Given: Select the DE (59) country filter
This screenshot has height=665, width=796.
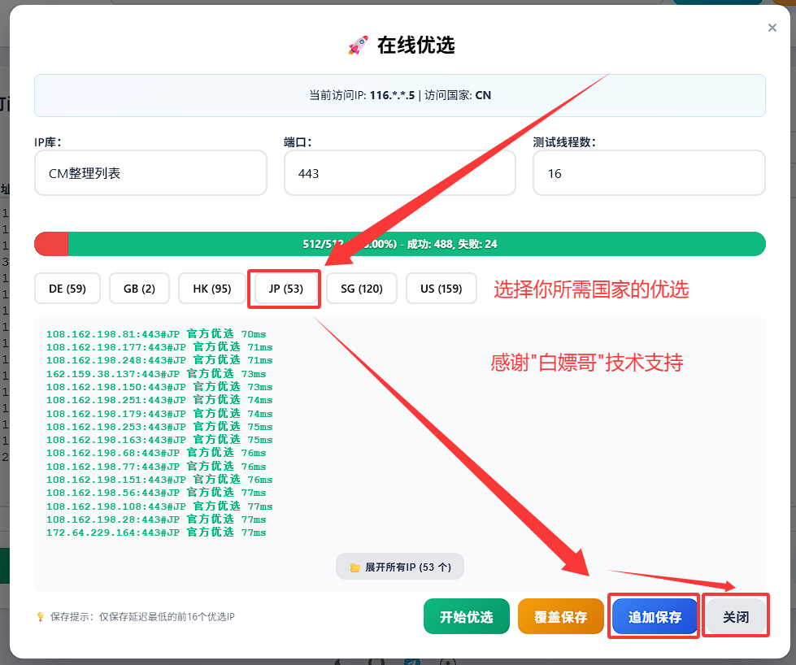Looking at the screenshot, I should pos(67,289).
